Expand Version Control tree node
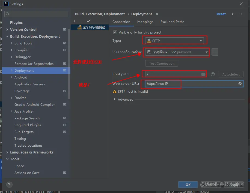 (x=7, y=29)
